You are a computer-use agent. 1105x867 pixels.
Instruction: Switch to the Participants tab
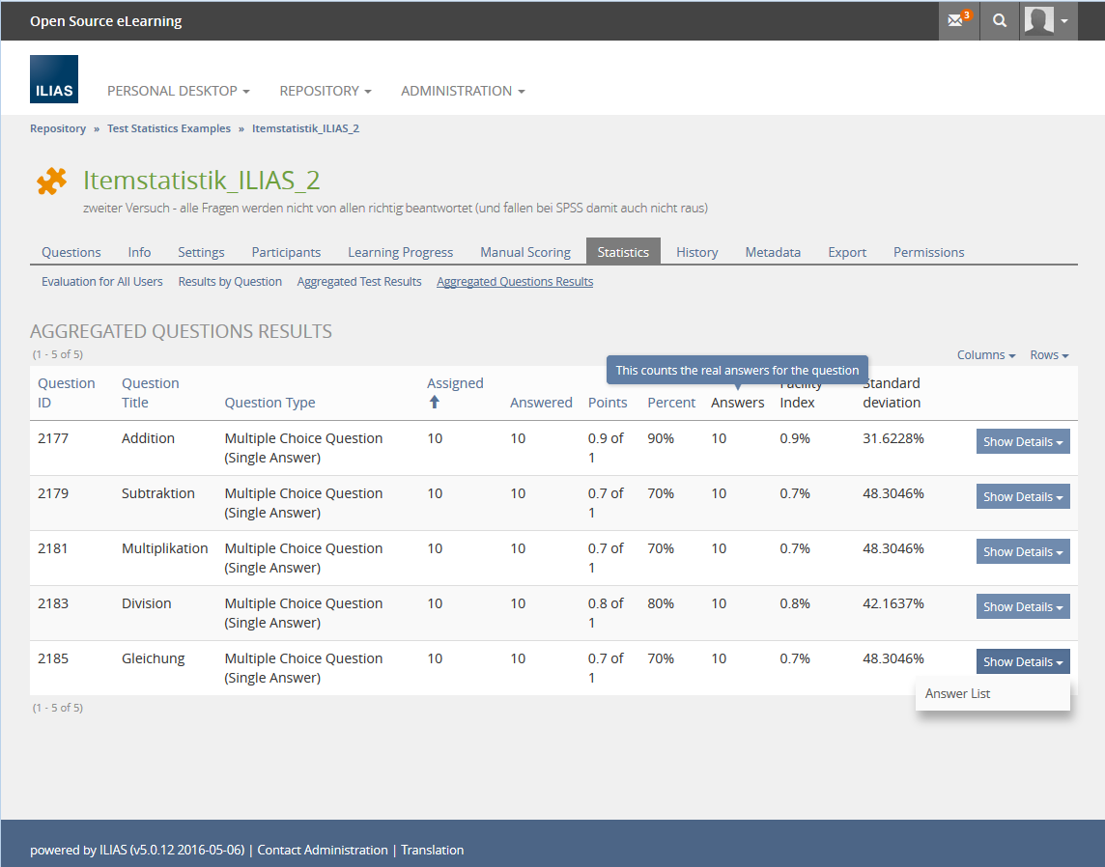pos(286,252)
